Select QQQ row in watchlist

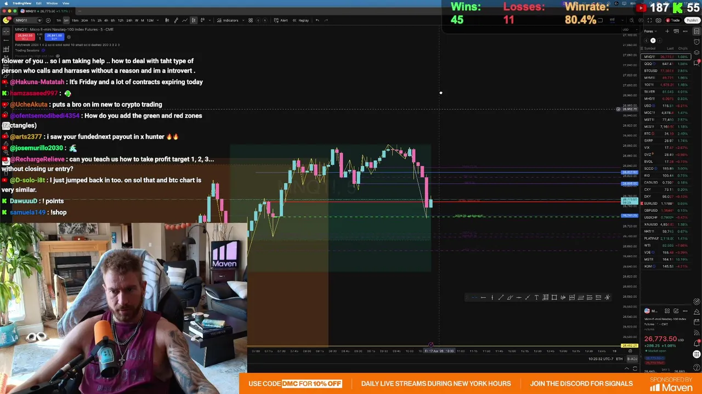tap(666, 64)
